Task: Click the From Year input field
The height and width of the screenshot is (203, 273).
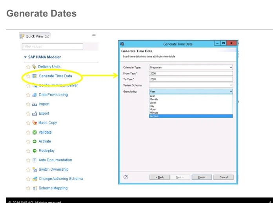Action: coord(191,73)
